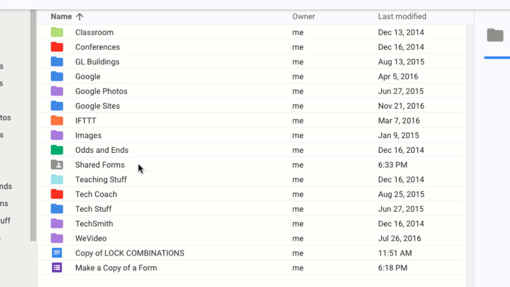Click the Owner column header
The image size is (510, 287).
click(x=304, y=16)
